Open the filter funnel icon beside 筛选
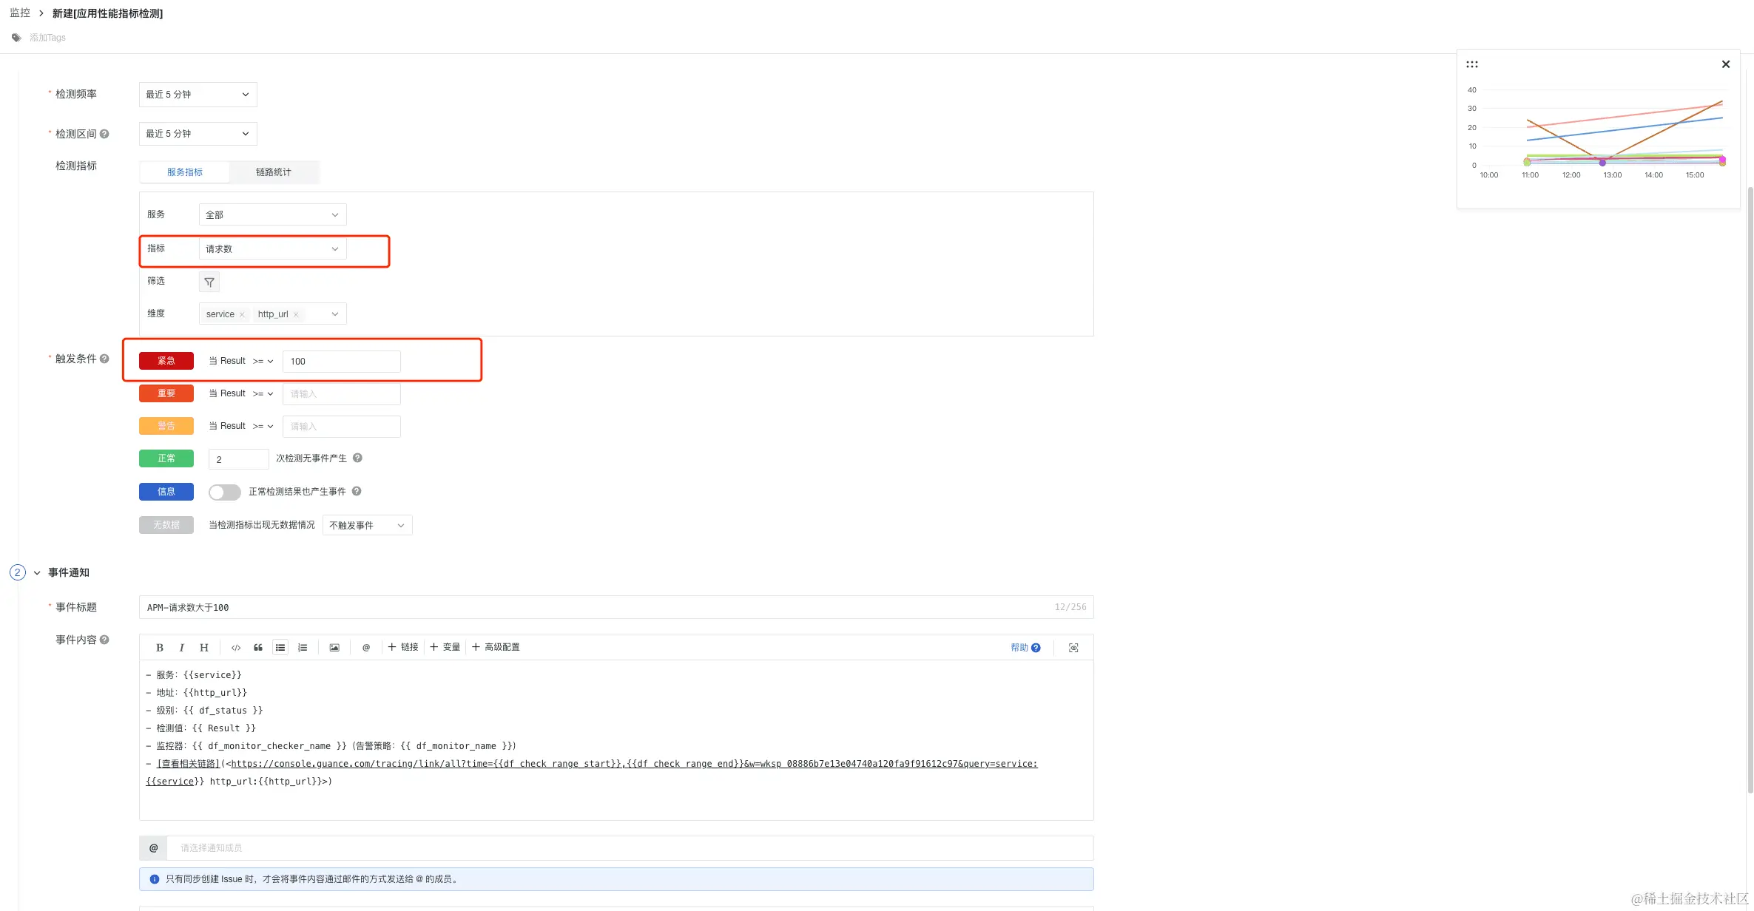Screen dimensions: 1754x911 click(209, 282)
